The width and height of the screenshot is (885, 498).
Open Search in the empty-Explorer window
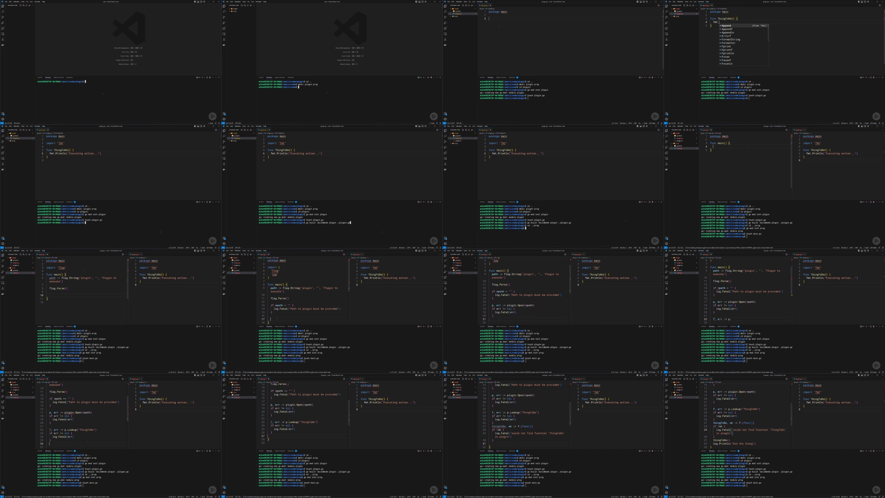click(3, 11)
